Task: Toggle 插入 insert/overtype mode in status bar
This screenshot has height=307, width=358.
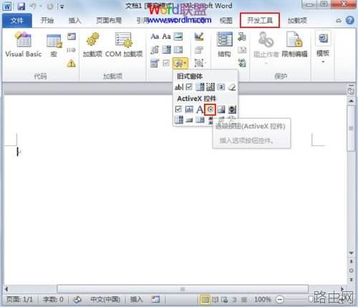Action: click(136, 299)
